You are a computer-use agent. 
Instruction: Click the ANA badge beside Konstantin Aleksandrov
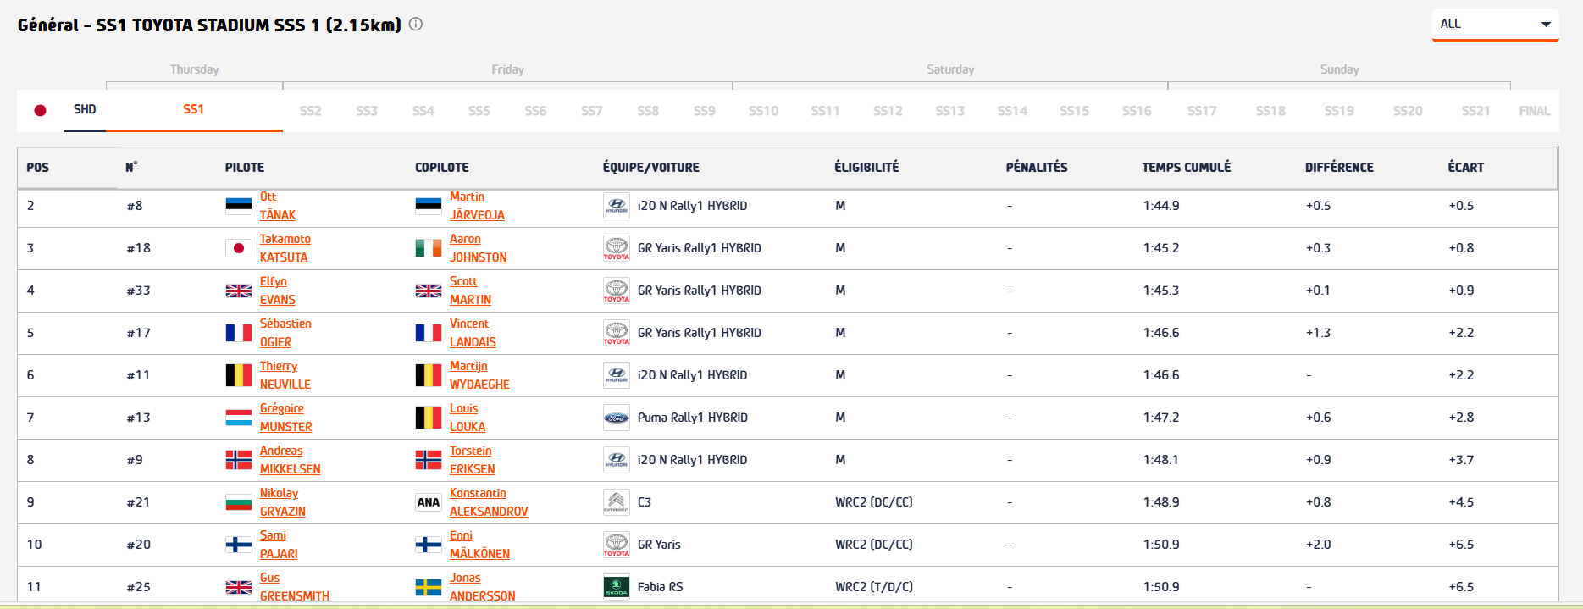point(429,502)
